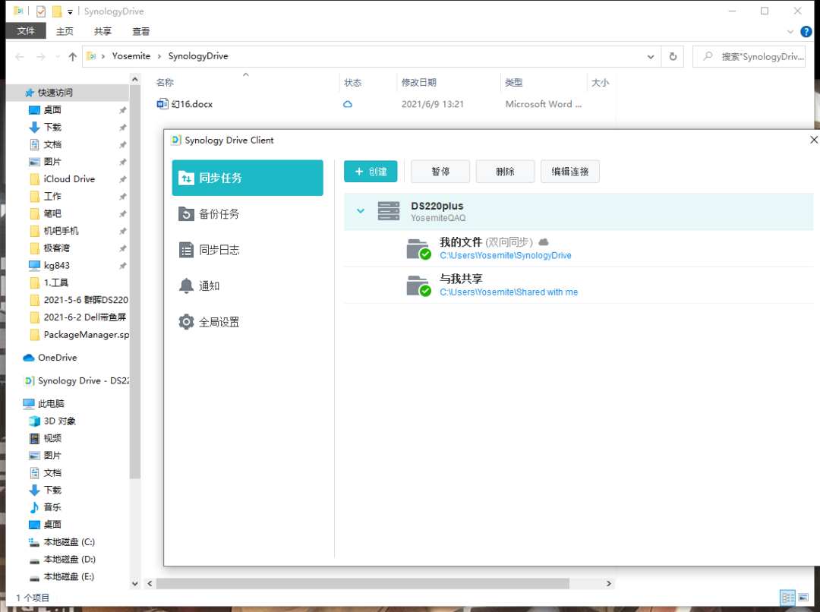The height and width of the screenshot is (612, 820).
Task: Expand the address bar history dropdown
Action: (x=651, y=56)
